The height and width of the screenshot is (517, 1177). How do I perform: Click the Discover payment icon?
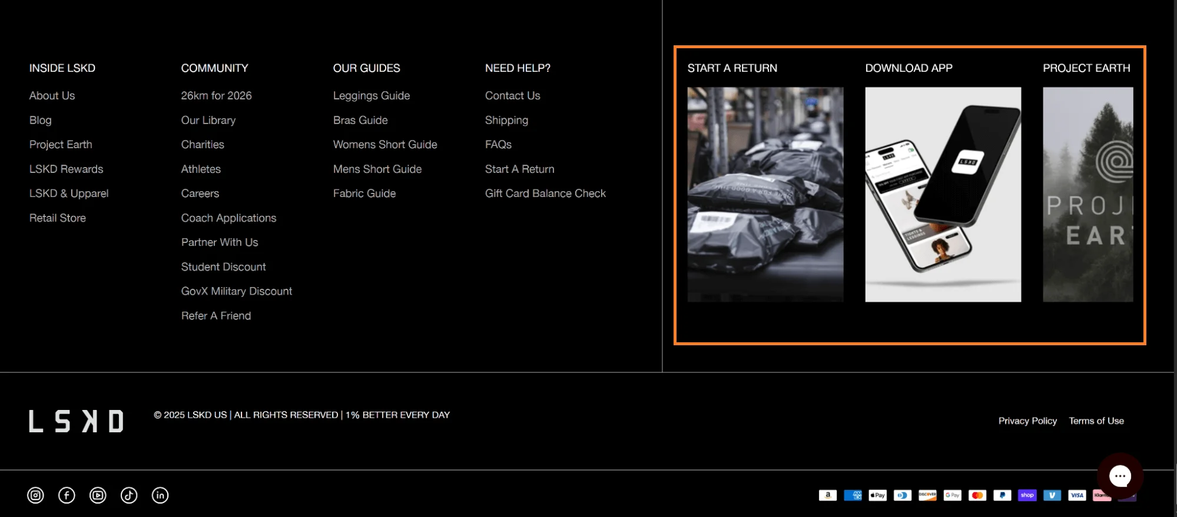[927, 495]
